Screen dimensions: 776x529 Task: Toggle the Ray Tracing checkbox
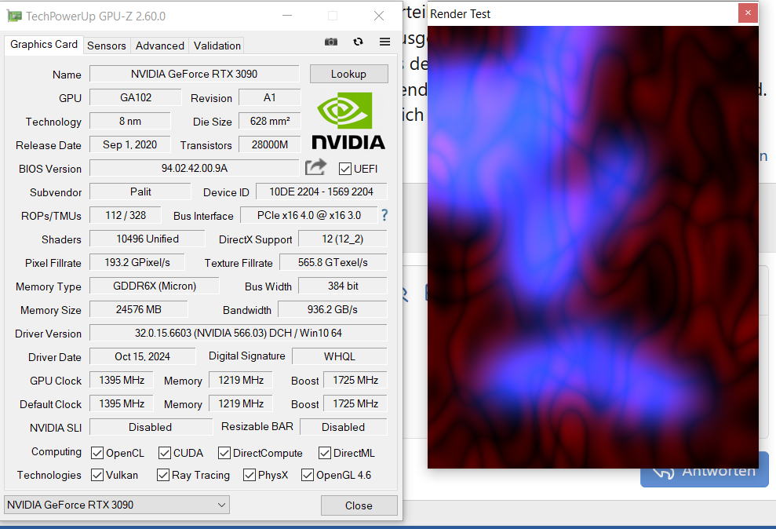point(163,475)
